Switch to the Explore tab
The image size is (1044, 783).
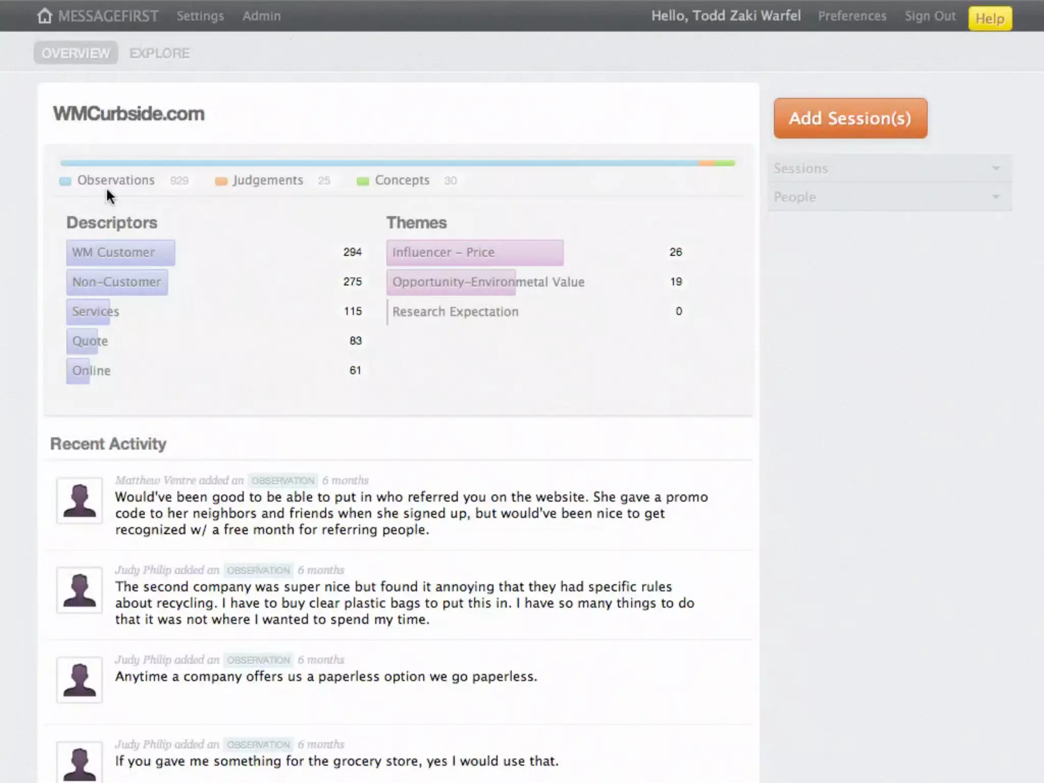[160, 53]
